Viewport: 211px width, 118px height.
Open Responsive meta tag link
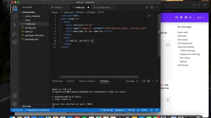190,54
